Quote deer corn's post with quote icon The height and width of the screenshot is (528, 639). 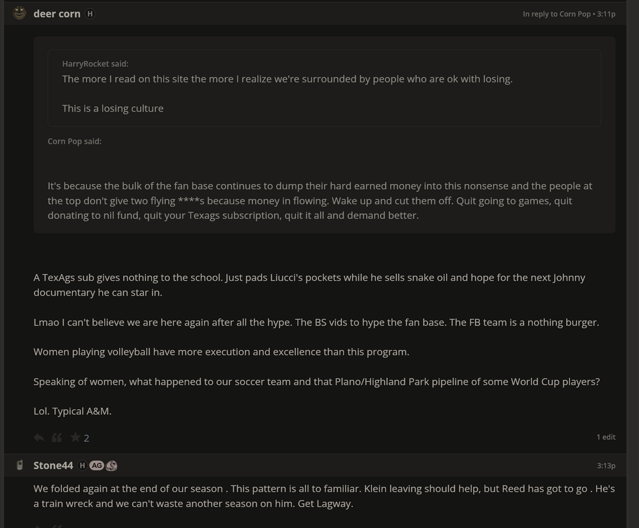[57, 437]
